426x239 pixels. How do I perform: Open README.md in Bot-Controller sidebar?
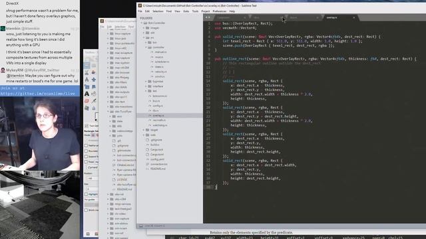coord(158,169)
